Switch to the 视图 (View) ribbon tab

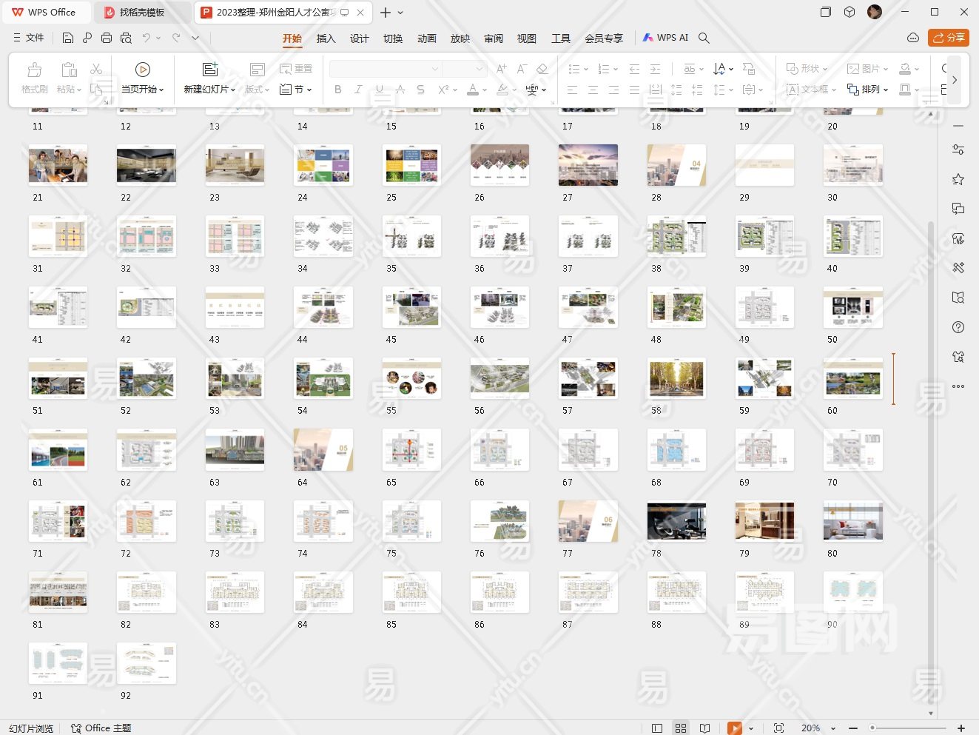pos(526,38)
